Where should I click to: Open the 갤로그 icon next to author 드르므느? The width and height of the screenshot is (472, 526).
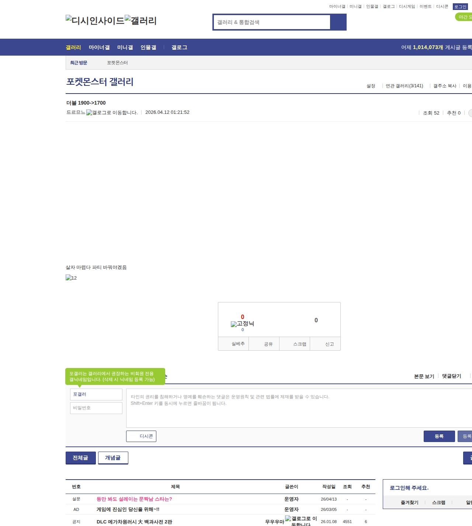click(x=112, y=113)
